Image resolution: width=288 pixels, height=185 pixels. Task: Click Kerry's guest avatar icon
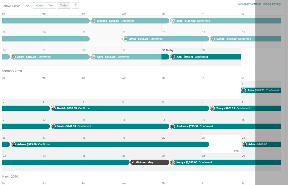click(x=173, y=163)
